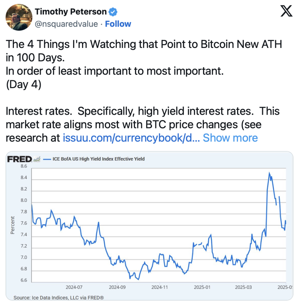Select ICE BofA US High Yield legend label
Viewport: 299px width, 305px height.
point(98,159)
